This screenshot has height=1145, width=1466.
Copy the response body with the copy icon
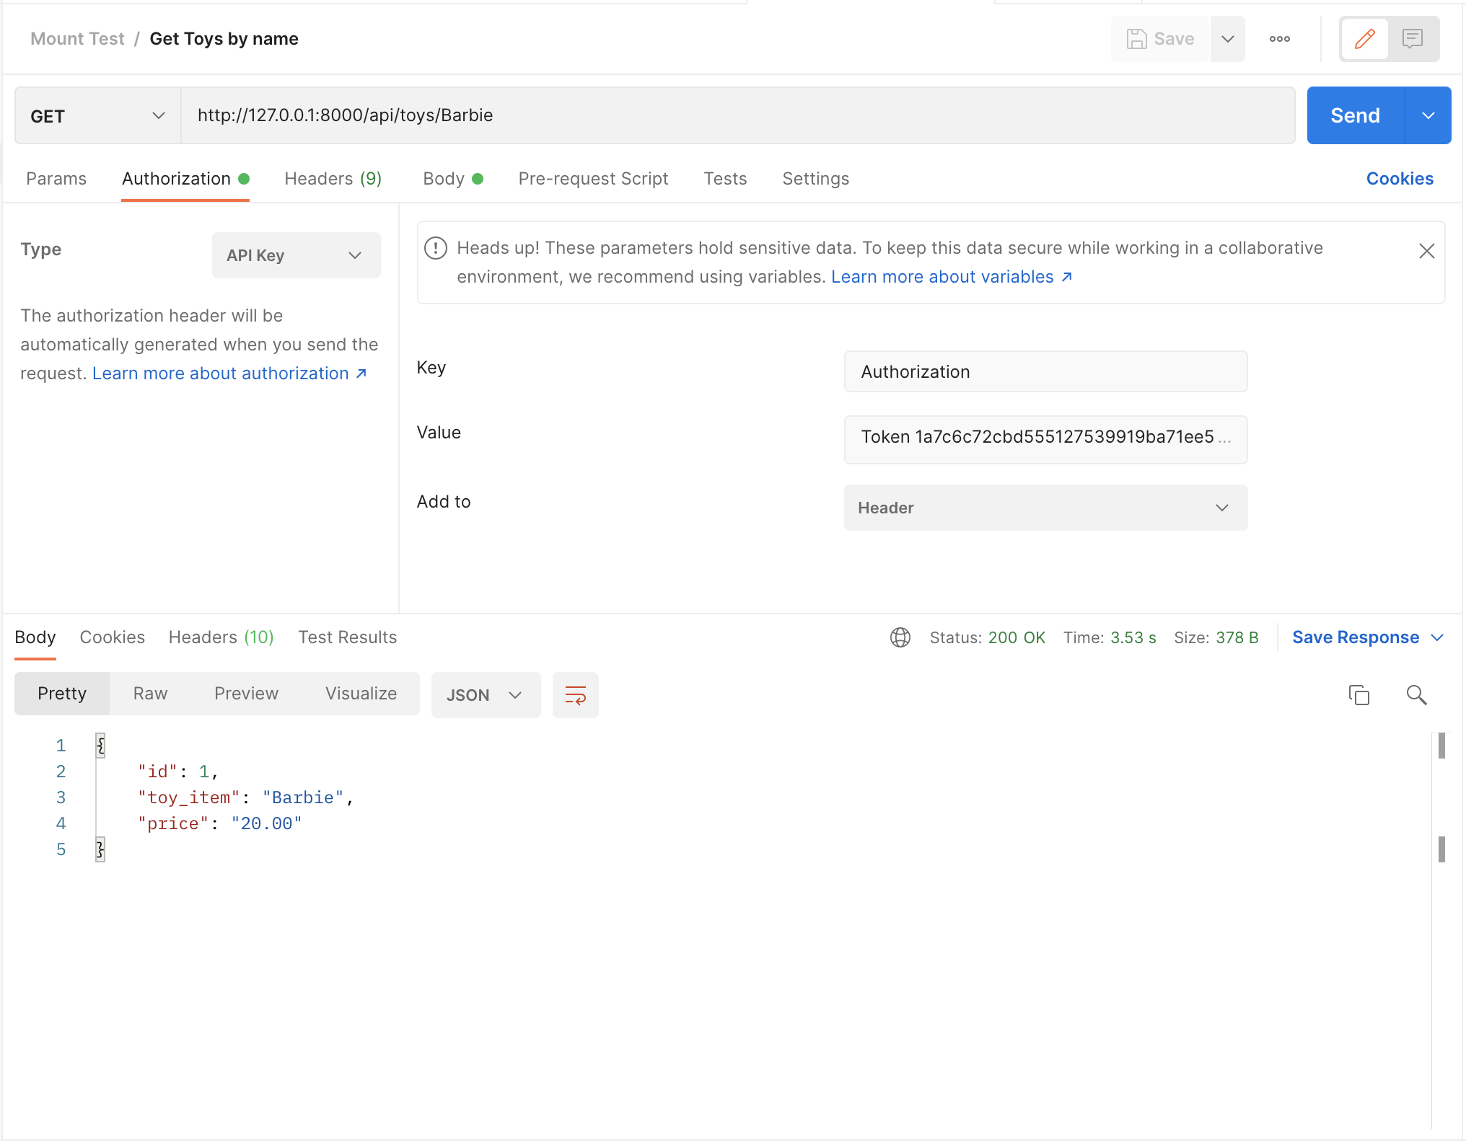pos(1359,695)
